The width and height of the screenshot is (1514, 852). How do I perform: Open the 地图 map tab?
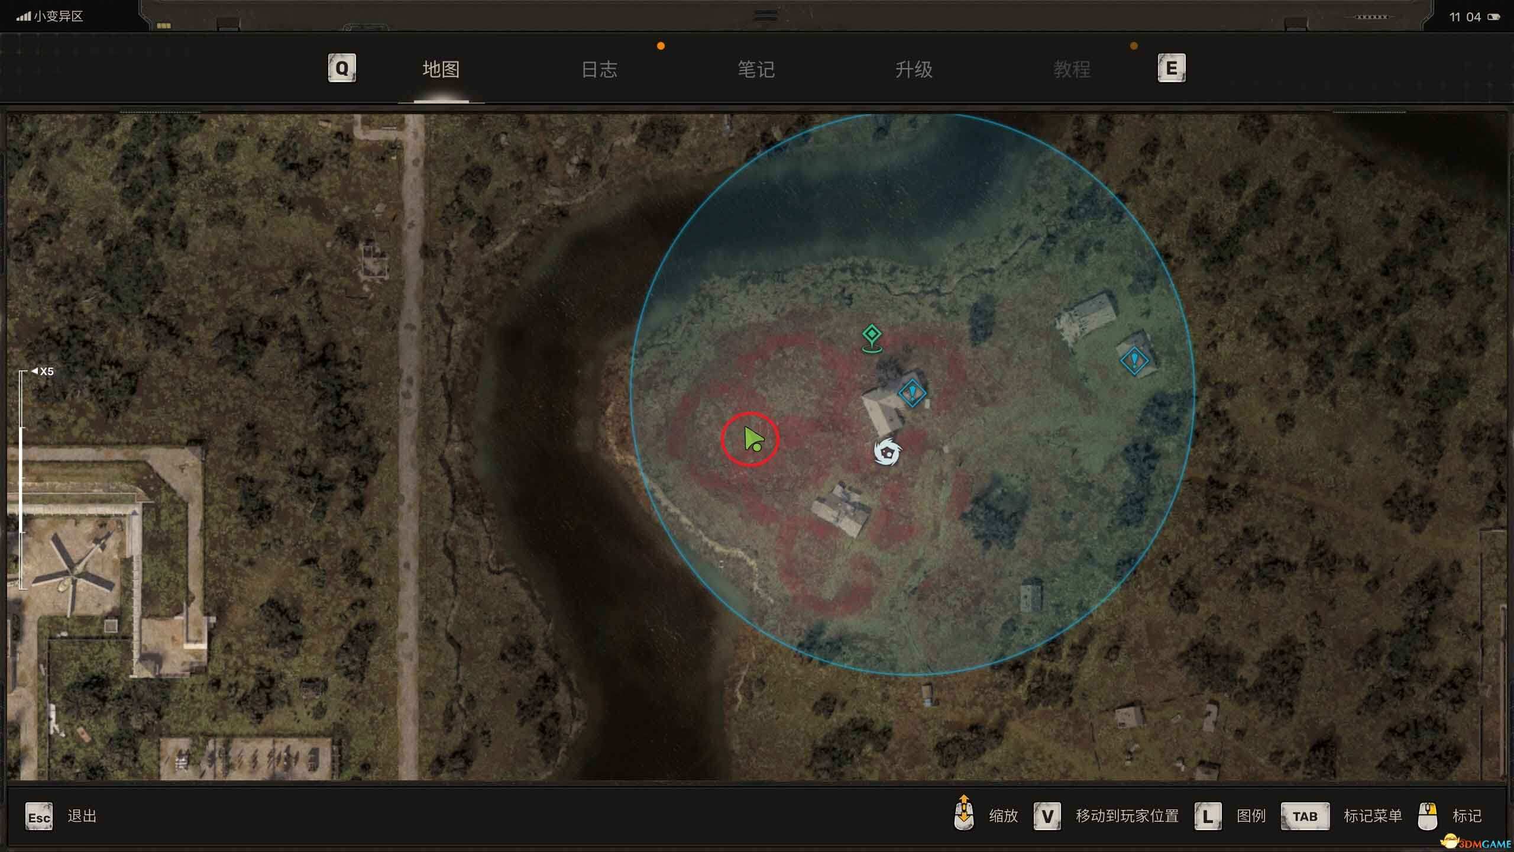pos(441,69)
